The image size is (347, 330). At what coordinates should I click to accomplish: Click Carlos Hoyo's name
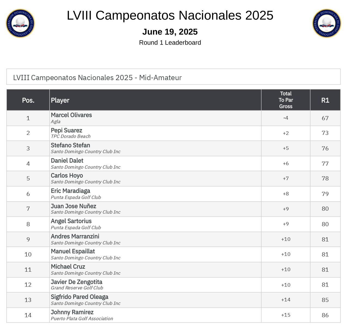click(x=67, y=176)
